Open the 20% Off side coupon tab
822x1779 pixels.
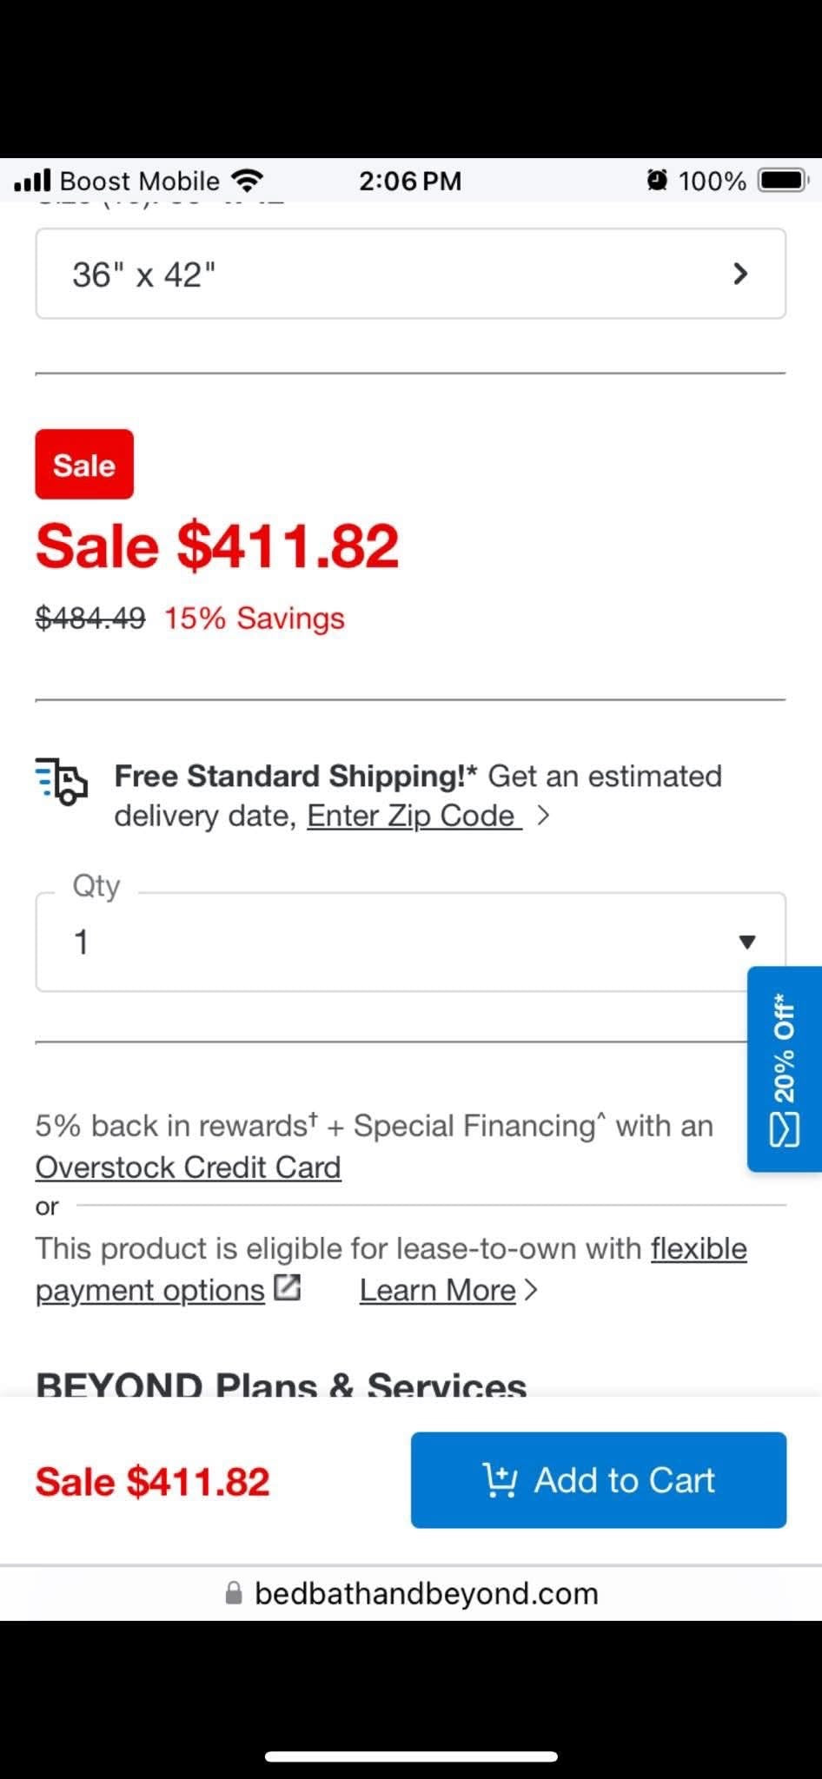[x=785, y=1068]
